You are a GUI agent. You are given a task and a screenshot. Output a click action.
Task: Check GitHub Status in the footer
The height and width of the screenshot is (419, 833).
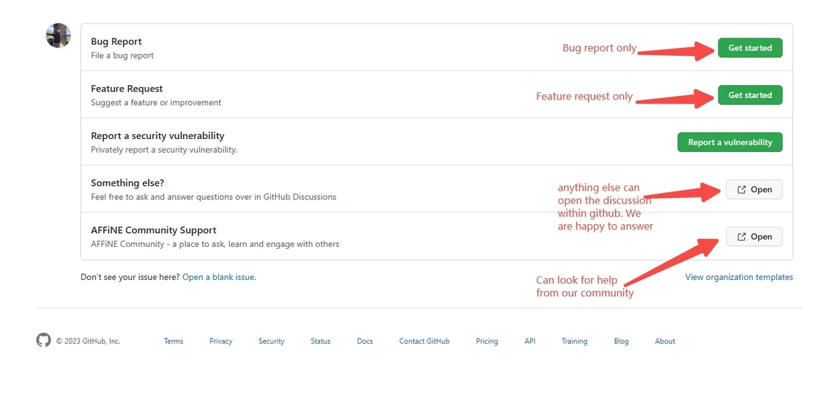321,341
